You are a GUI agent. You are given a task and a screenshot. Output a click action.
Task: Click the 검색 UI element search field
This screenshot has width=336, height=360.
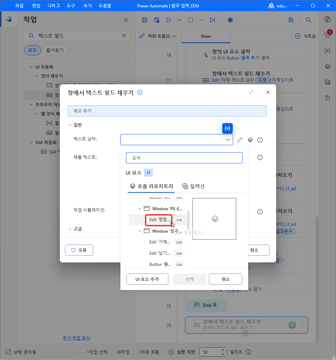click(x=184, y=158)
